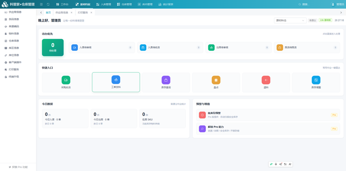Switch to the 打印服务 tab
346x171 pixels.
(x=83, y=12)
